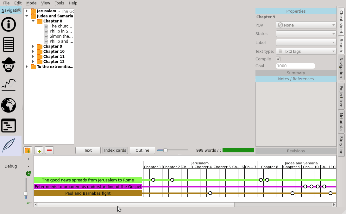Screen dimensions: 346x214
Task: Click the Notes / References header
Action: coord(296,79)
